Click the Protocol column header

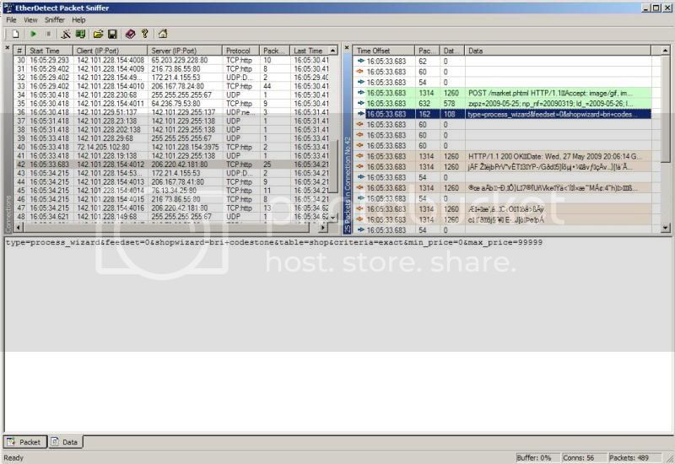point(240,51)
